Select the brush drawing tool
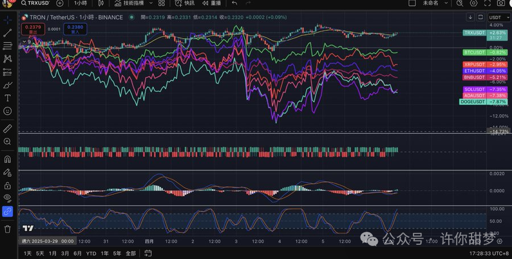Screen dimensions: 512x259 (x=7, y=85)
